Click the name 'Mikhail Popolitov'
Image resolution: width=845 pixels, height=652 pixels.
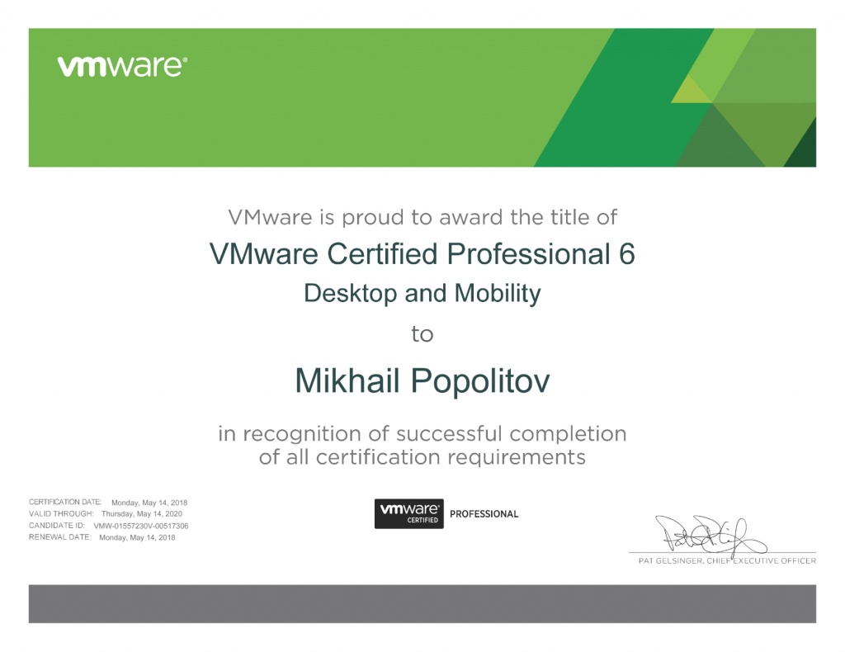tap(422, 381)
